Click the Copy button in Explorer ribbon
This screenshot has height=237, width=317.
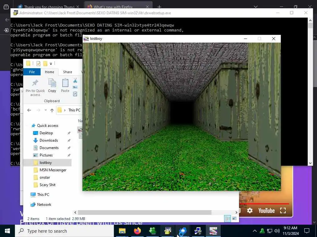(x=52, y=86)
